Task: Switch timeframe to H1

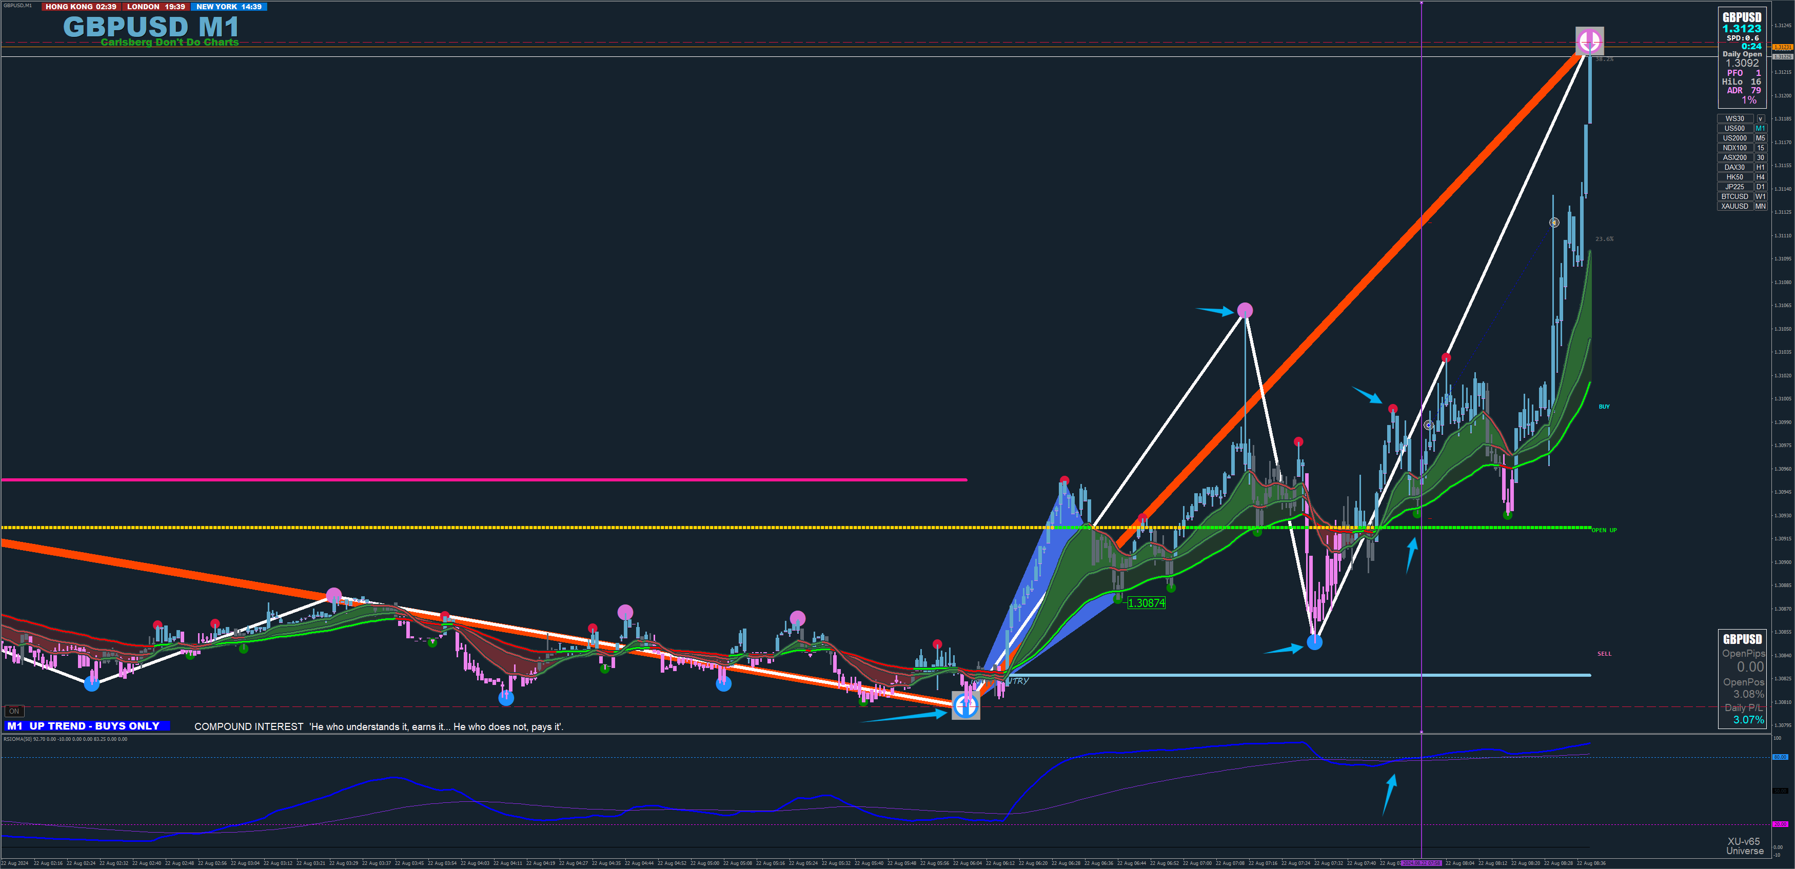Action: pos(1760,167)
